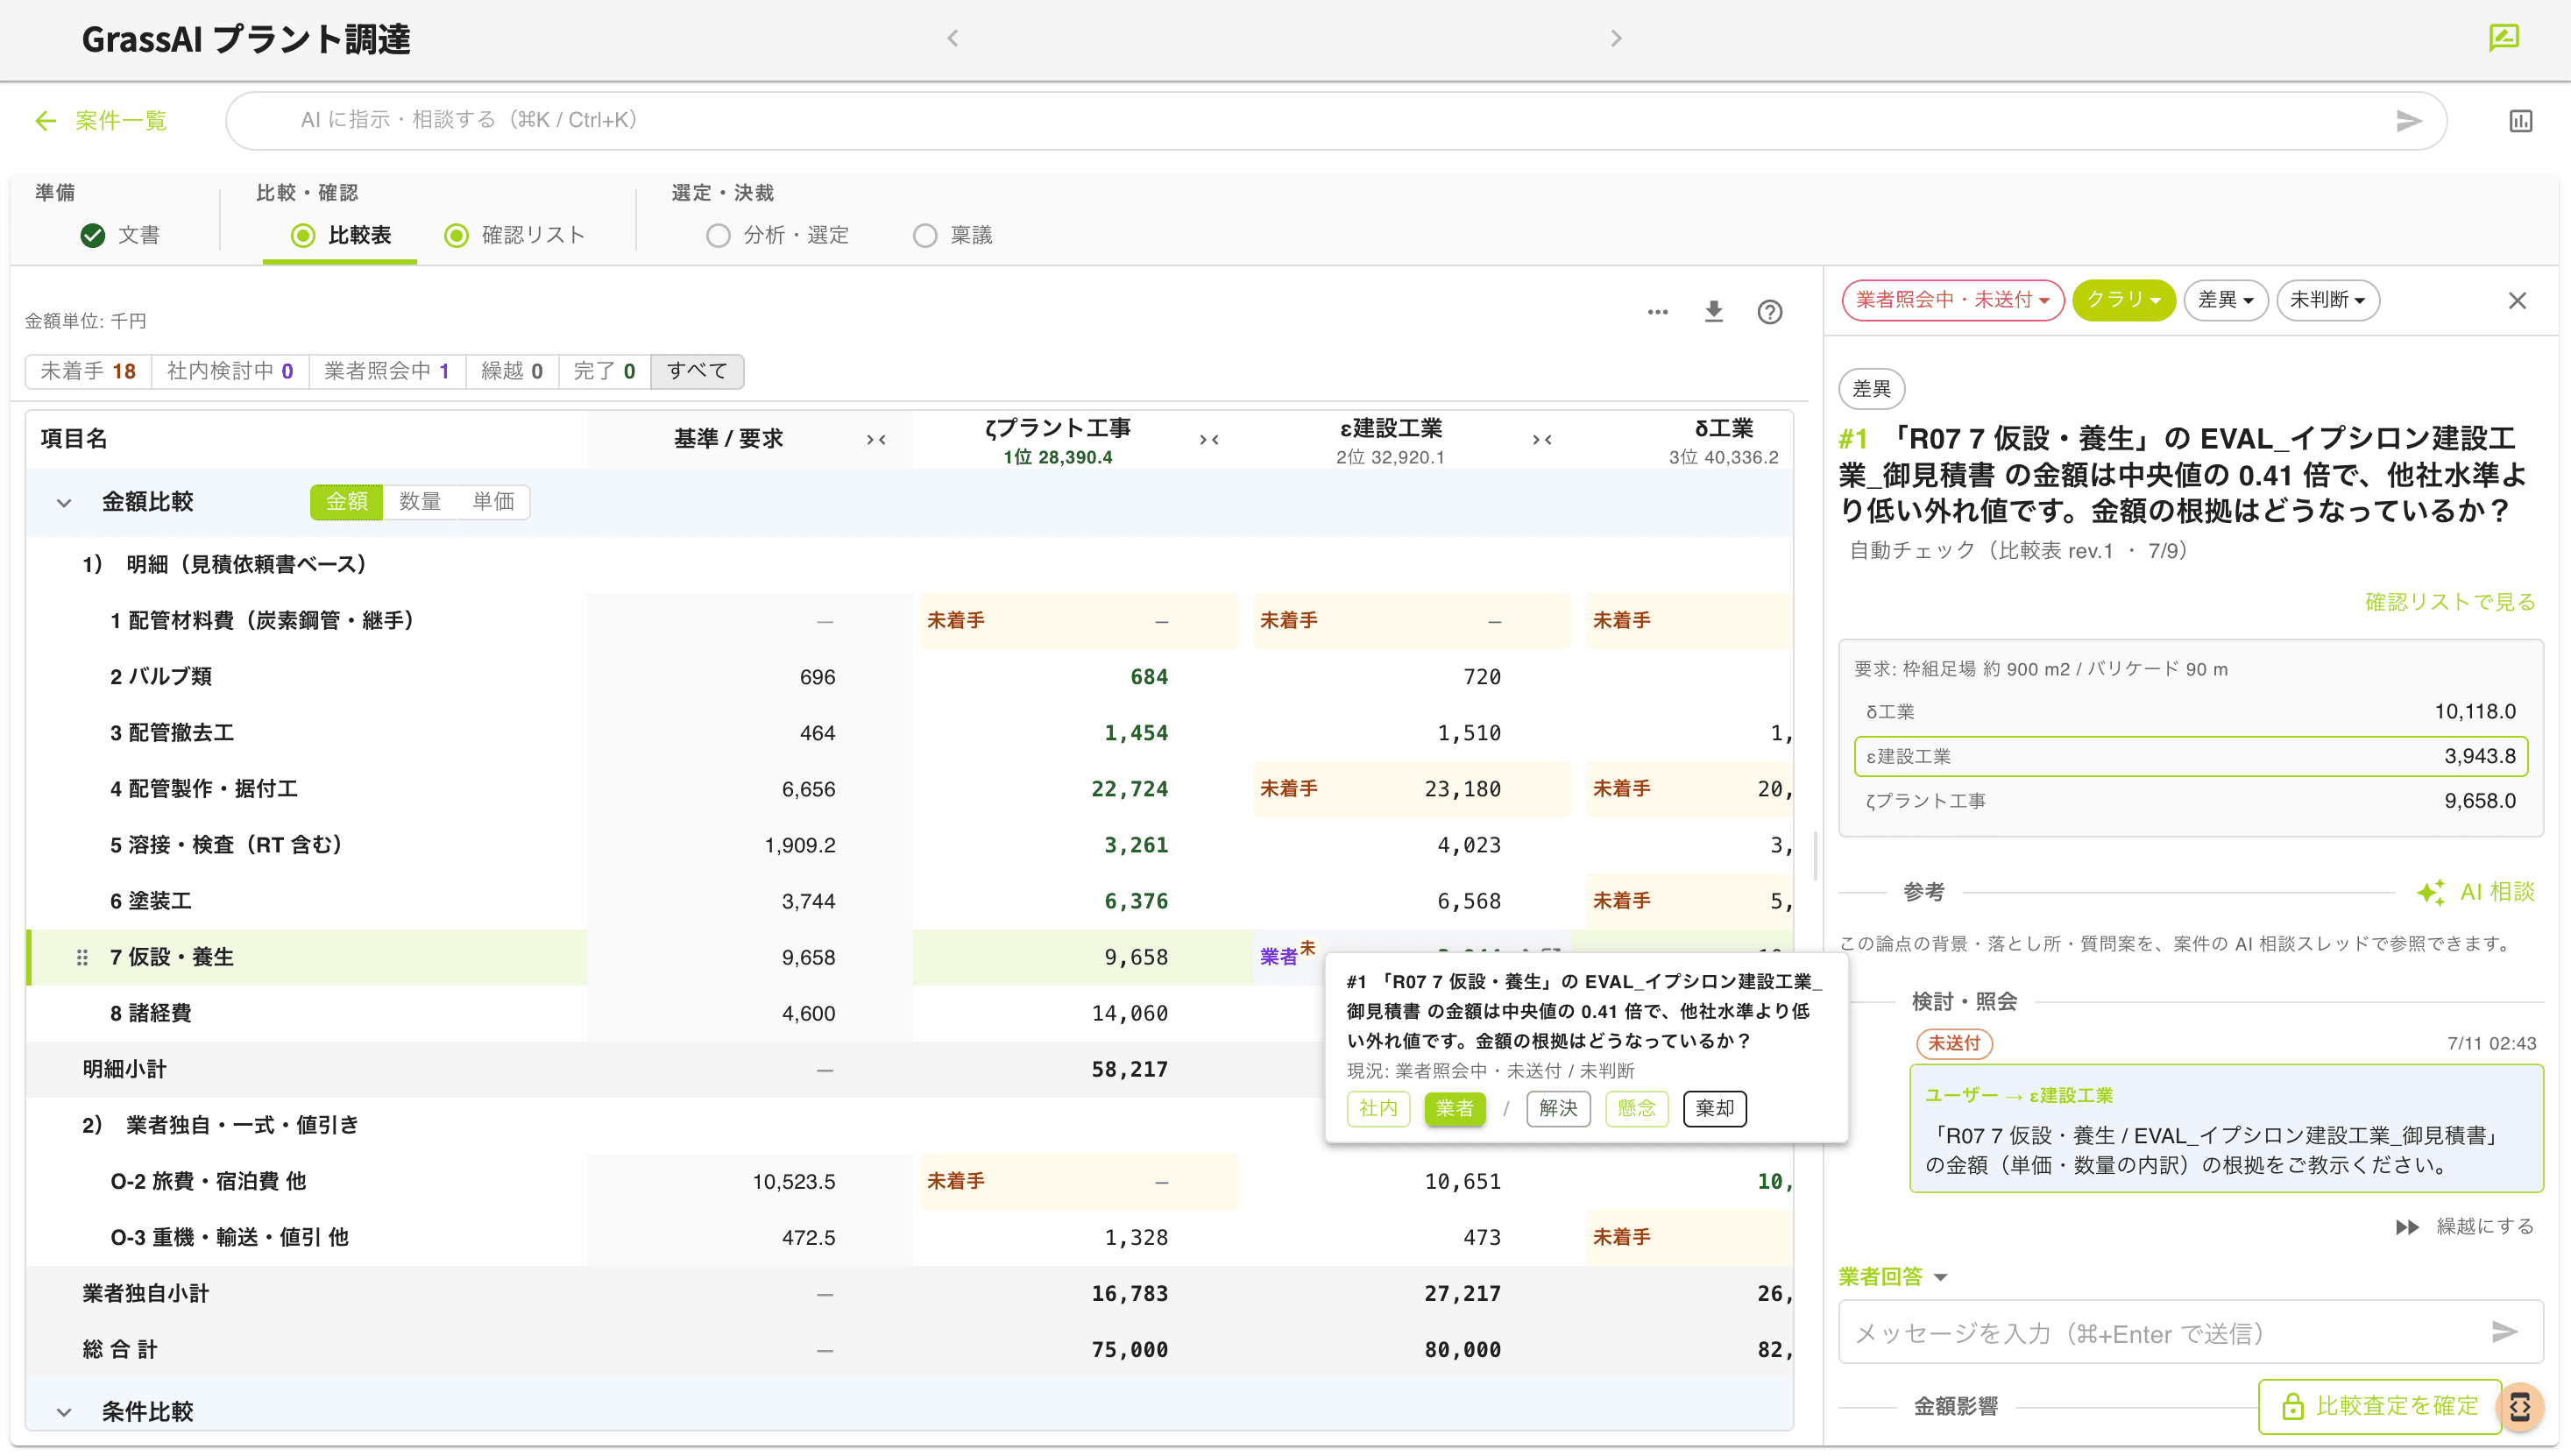The image size is (2571, 1456).
Task: Filter by 完了 0
Action: pos(604,371)
